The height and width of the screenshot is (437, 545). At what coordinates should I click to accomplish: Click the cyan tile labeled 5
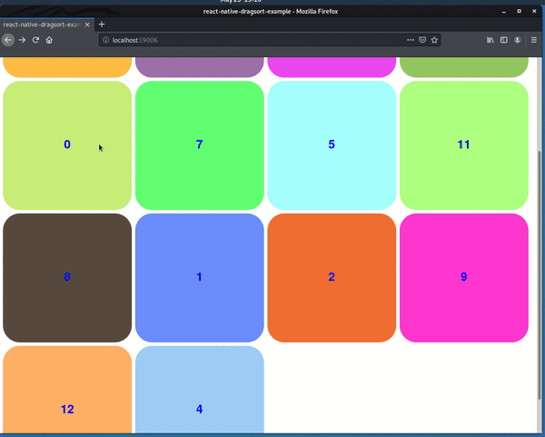[332, 145]
